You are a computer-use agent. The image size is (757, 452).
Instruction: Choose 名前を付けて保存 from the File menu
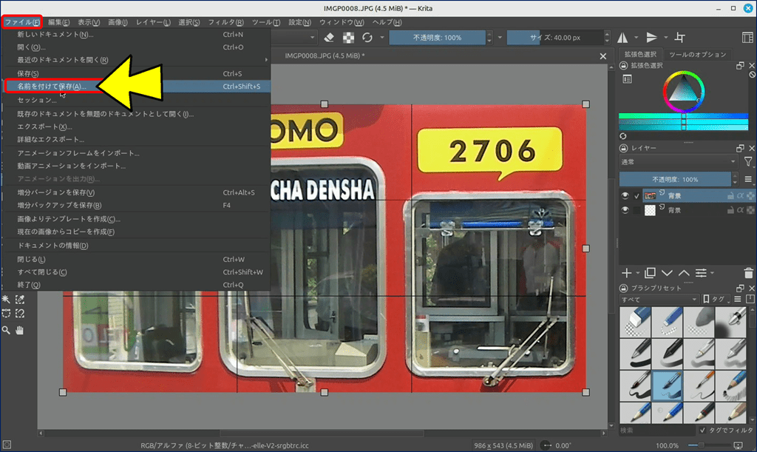[52, 87]
